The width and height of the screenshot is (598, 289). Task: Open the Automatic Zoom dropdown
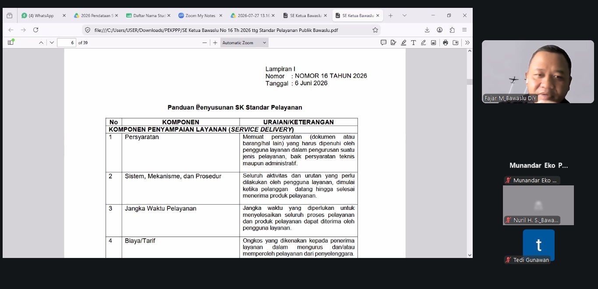coord(244,42)
